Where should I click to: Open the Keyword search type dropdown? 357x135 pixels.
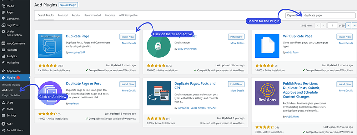[294, 15]
